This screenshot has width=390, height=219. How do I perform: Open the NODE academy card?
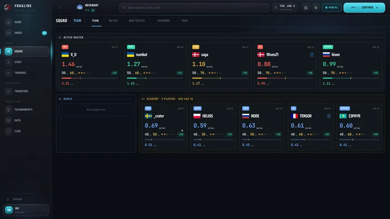coord(262,127)
